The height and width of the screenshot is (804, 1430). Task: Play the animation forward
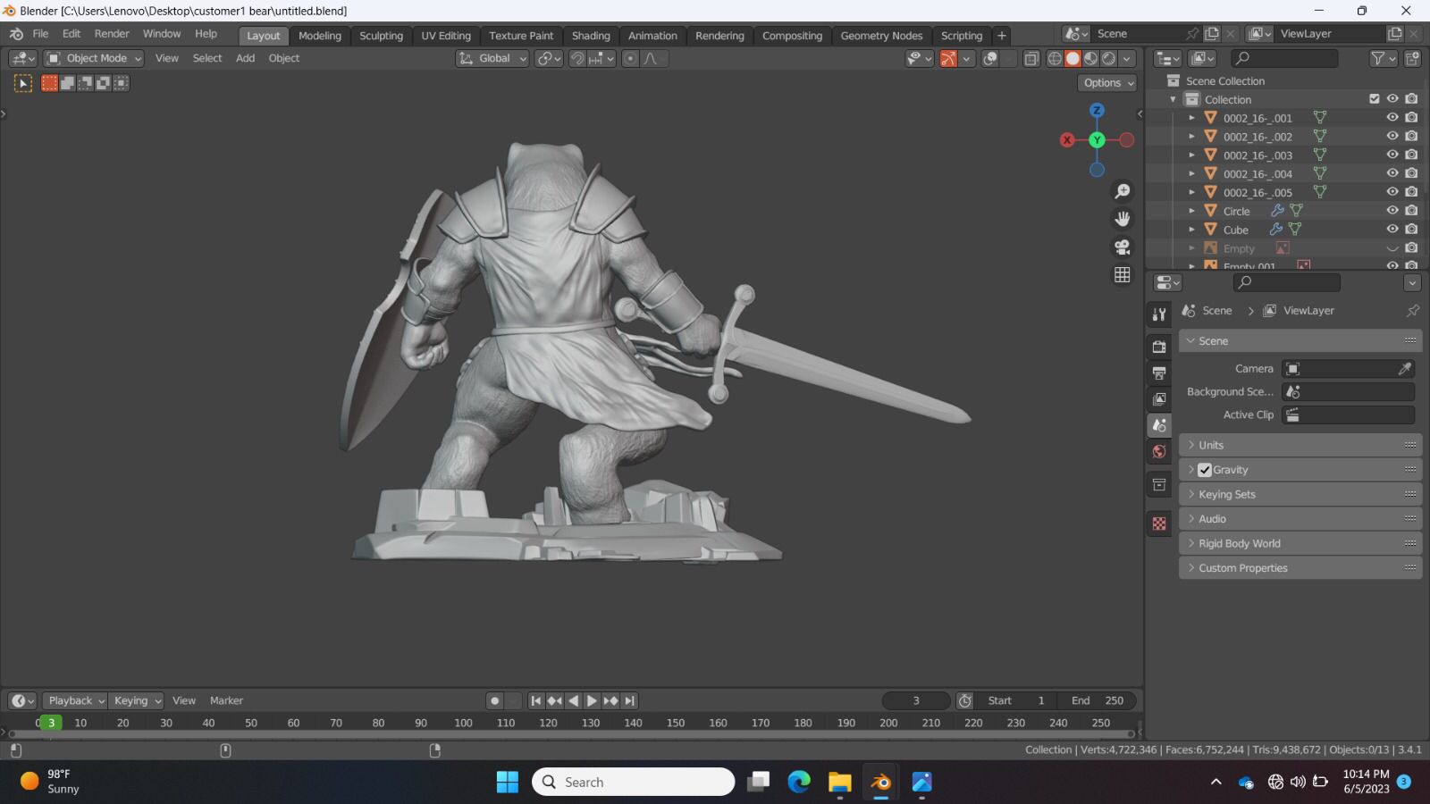click(592, 701)
